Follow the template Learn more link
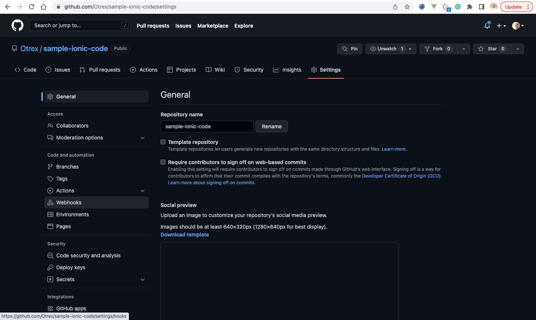The image size is (536, 320). pyautogui.click(x=394, y=149)
